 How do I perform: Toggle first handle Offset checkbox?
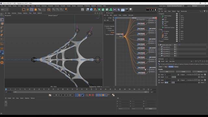click(205, 77)
